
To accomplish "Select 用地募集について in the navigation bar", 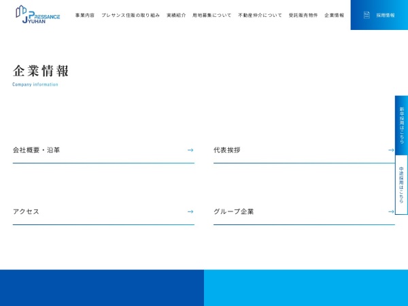I will point(211,16).
